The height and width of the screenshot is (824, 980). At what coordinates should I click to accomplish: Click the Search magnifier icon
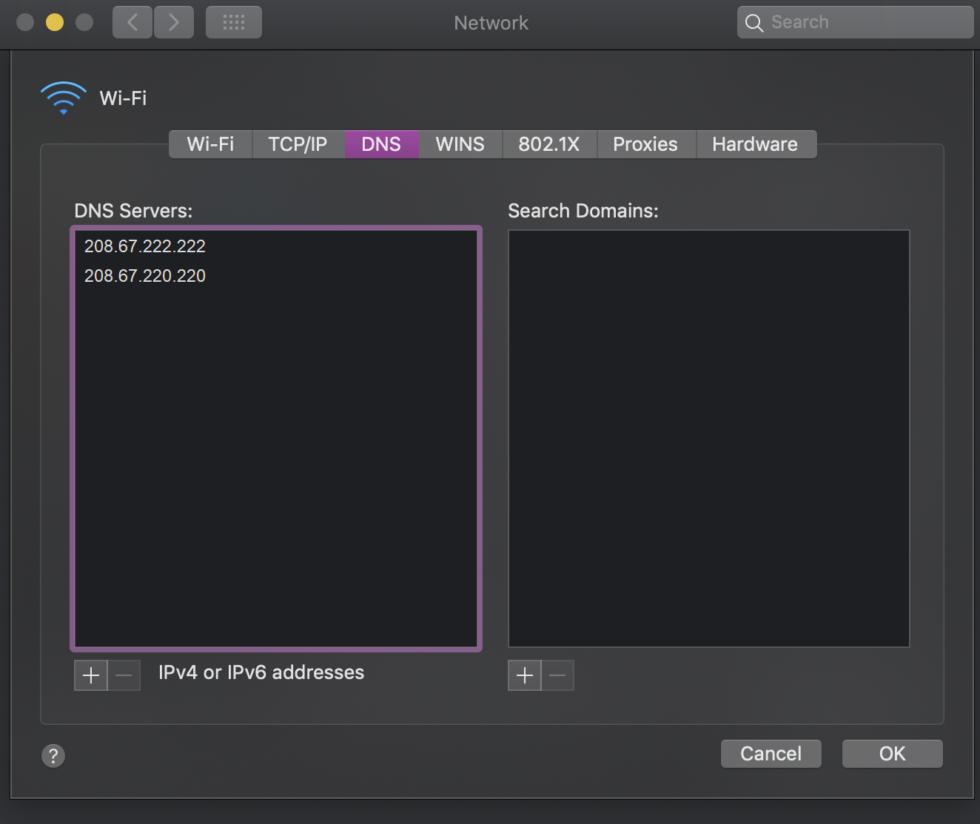click(x=754, y=23)
